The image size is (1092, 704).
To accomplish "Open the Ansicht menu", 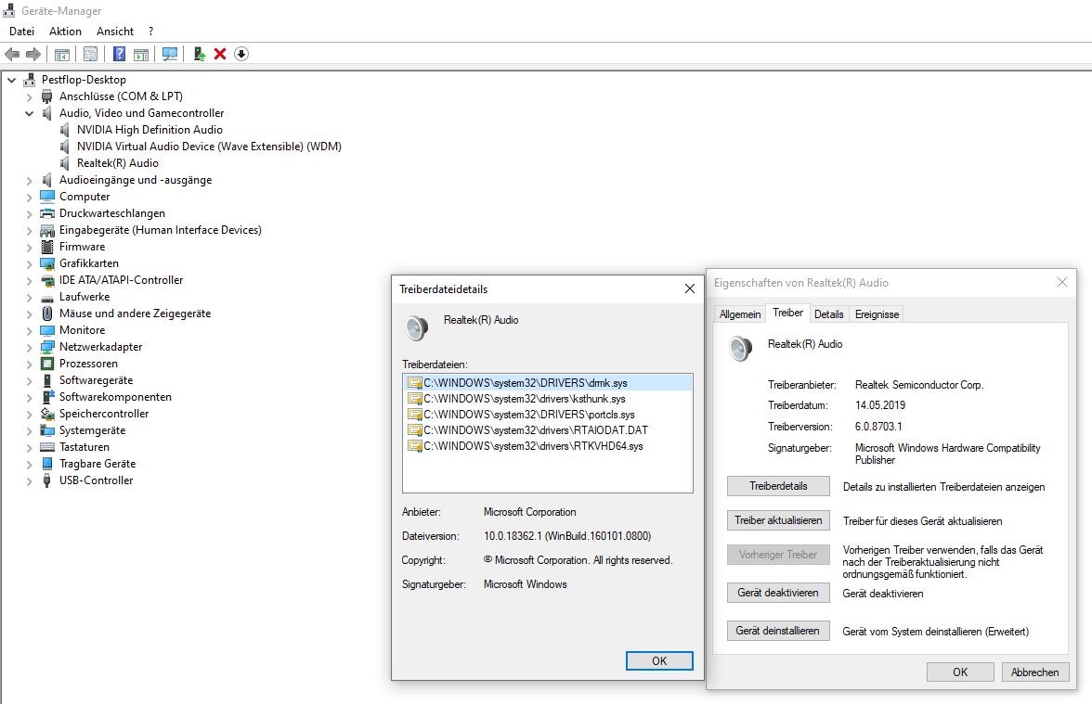I will (115, 32).
